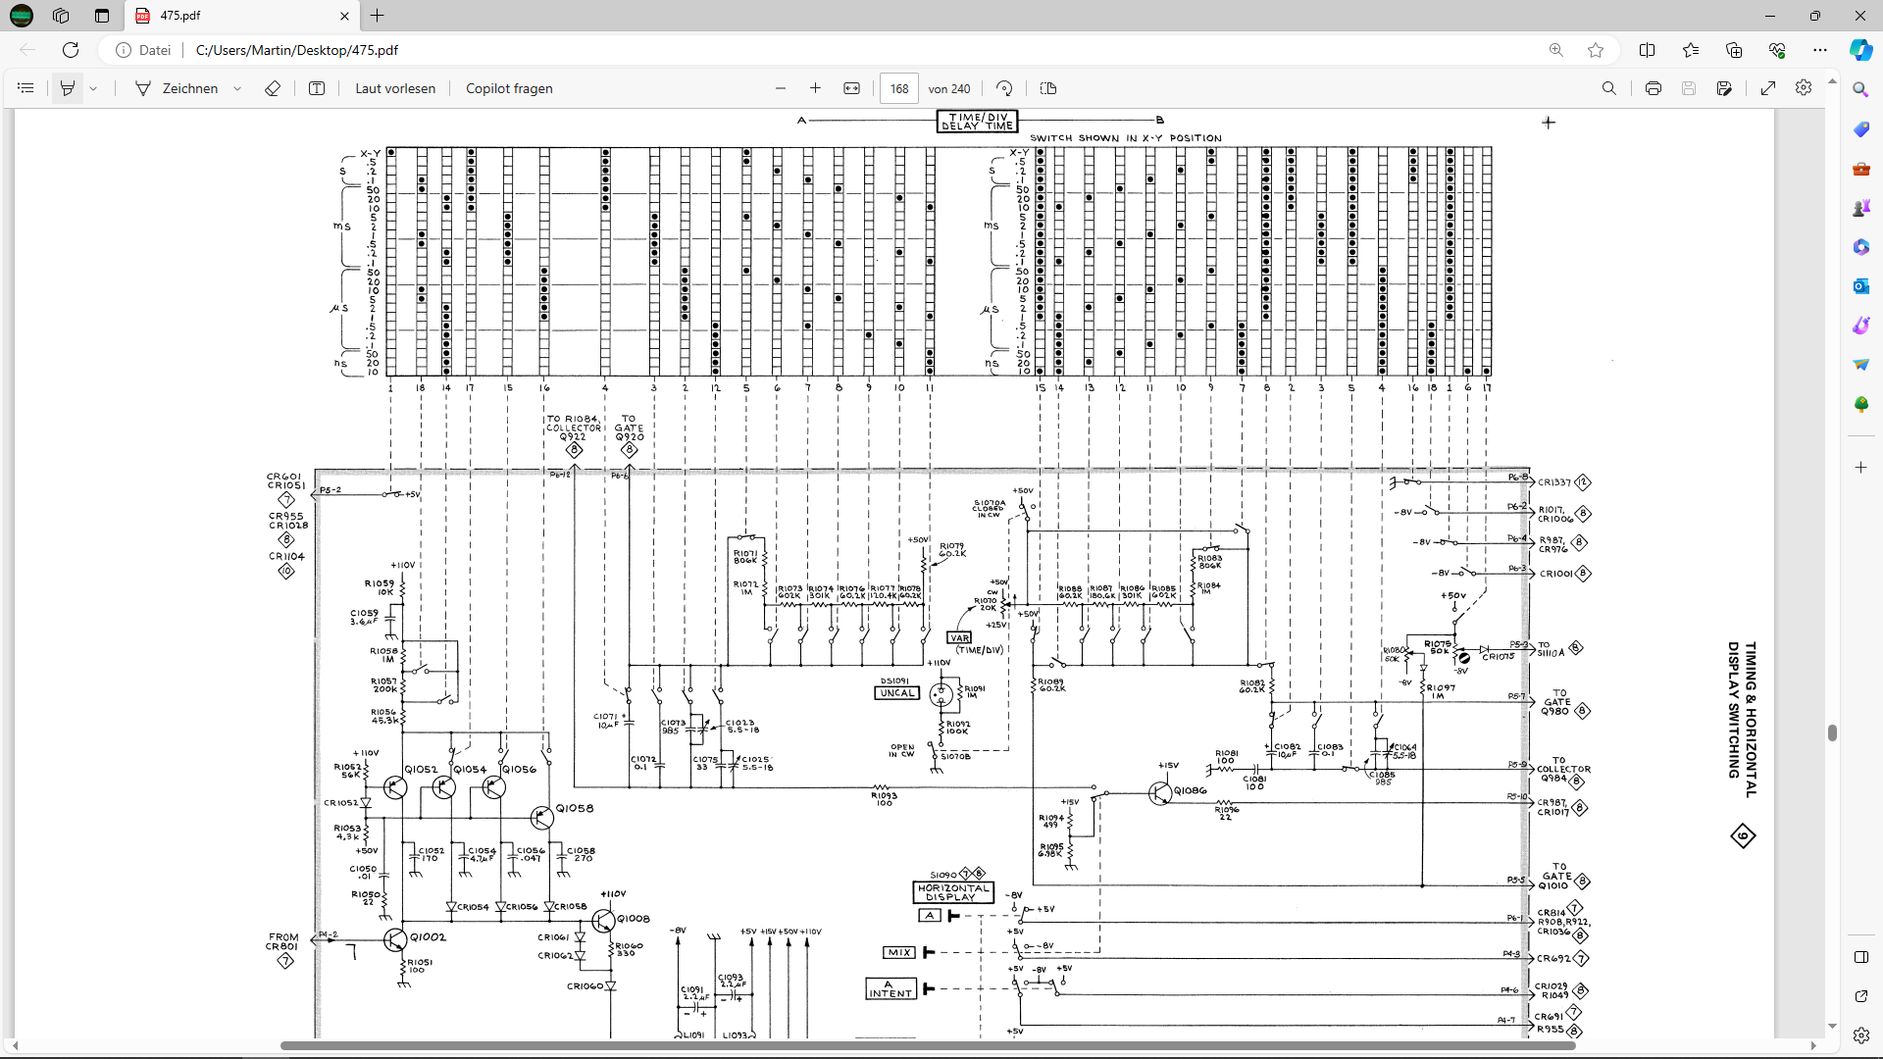The image size is (1883, 1059).
Task: Click the horizontal scrollbar thumb
Action: (928, 1045)
